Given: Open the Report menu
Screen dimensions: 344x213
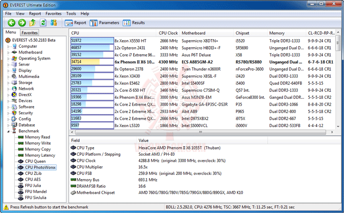Looking at the screenshot, I should click(35, 13).
